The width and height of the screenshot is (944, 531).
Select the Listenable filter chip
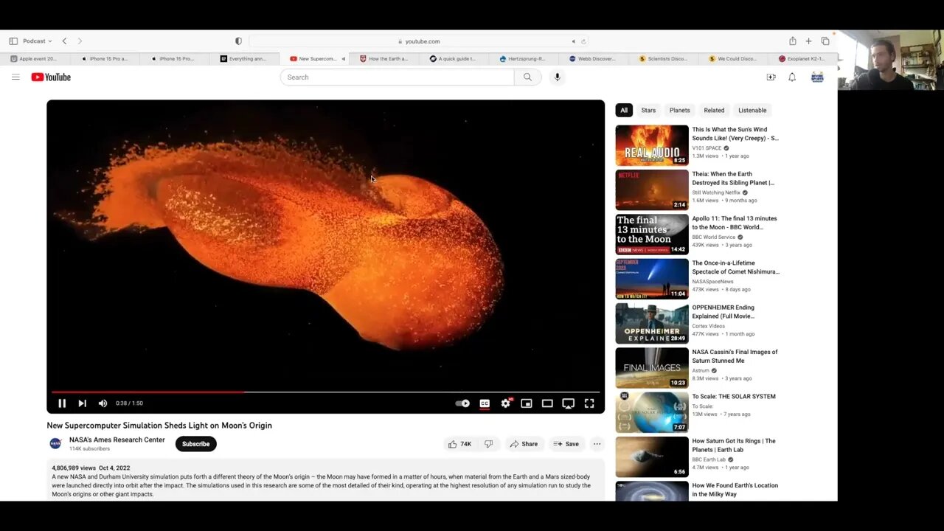[x=752, y=110]
